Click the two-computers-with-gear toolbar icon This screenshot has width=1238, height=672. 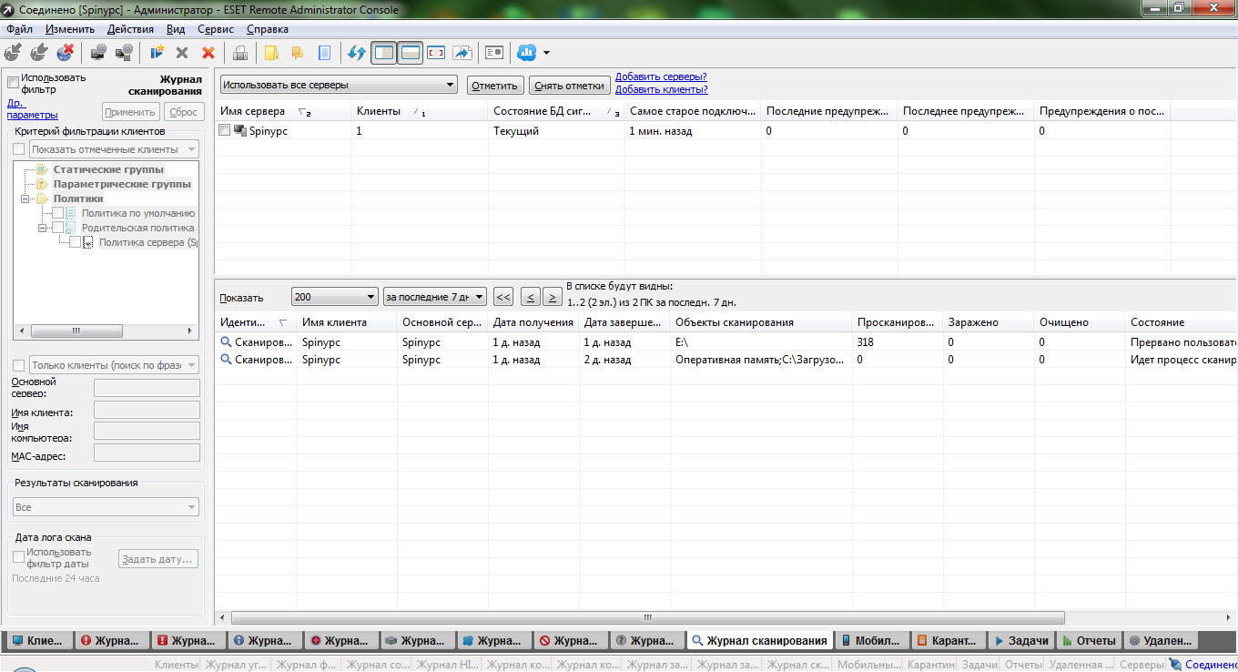124,53
